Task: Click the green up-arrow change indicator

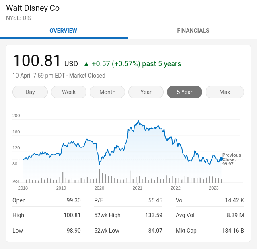Action: [x=86, y=64]
